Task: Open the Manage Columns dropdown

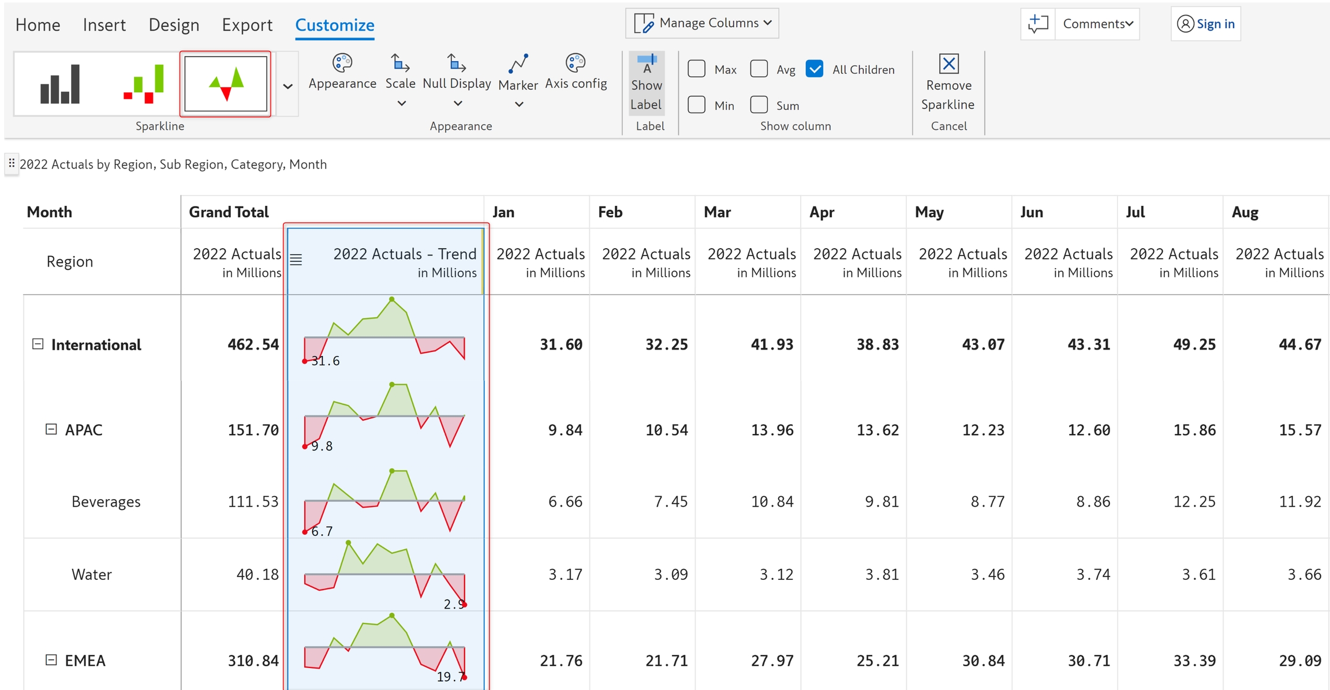Action: 702,23
